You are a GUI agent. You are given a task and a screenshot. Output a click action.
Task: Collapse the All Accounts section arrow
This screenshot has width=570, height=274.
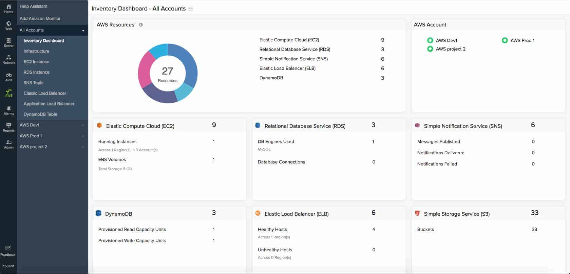[x=83, y=31]
